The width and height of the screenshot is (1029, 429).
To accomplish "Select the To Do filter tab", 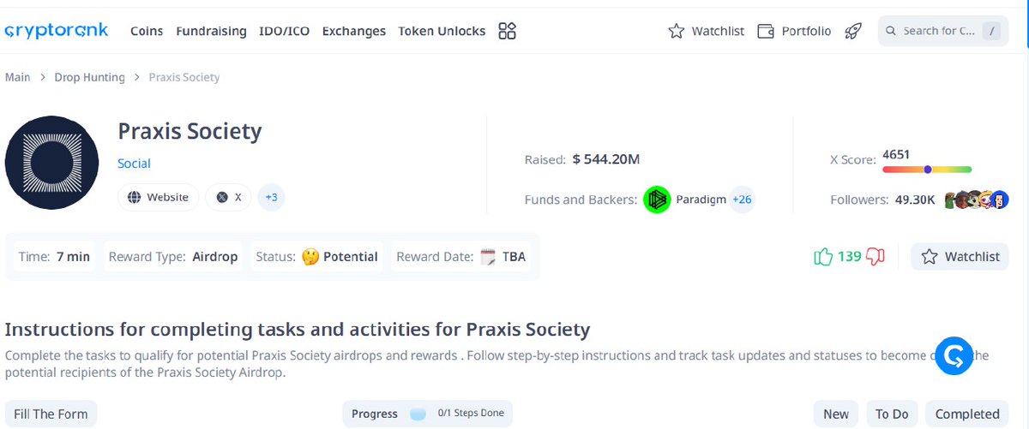I will coord(892,414).
